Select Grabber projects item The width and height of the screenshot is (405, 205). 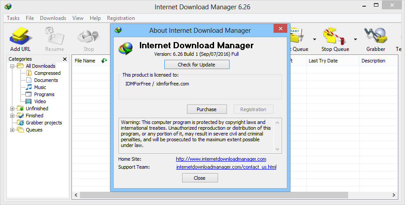point(44,123)
